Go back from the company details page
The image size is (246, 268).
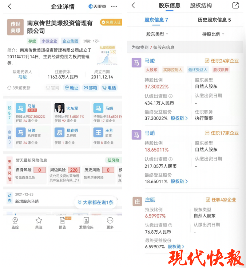coord(10,6)
